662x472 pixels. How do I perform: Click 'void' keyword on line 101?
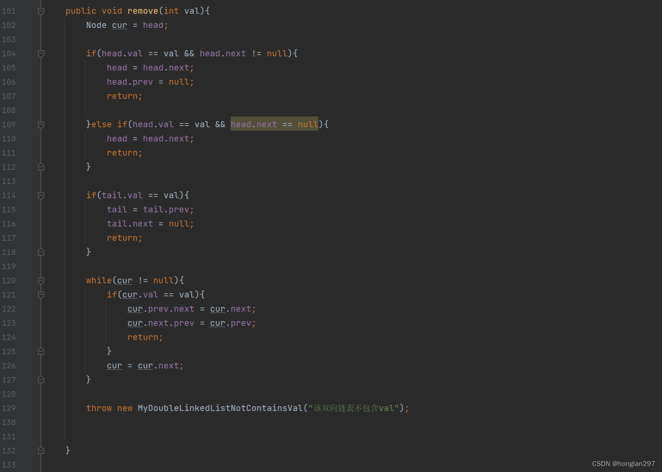[x=112, y=11]
